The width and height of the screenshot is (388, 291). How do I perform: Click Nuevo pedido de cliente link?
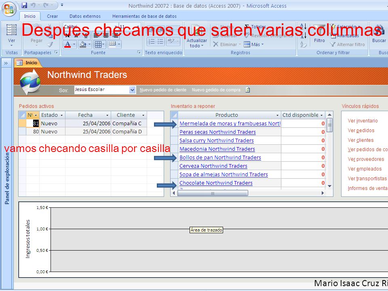[163, 90]
